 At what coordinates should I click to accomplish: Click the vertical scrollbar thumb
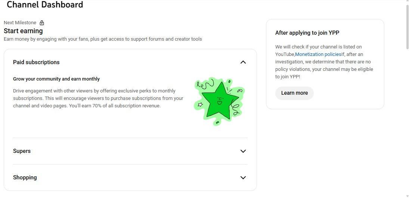pyautogui.click(x=407, y=26)
